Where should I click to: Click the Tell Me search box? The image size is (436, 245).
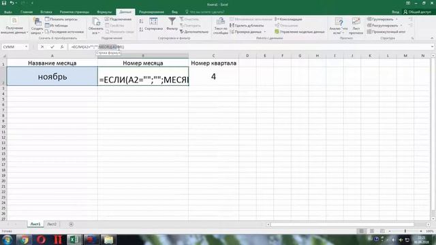(205, 12)
